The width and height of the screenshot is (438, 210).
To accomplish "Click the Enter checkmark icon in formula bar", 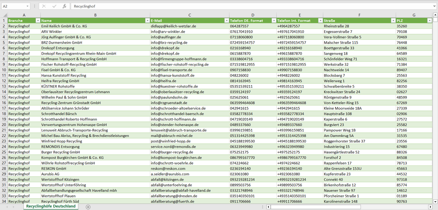I will (54, 6).
